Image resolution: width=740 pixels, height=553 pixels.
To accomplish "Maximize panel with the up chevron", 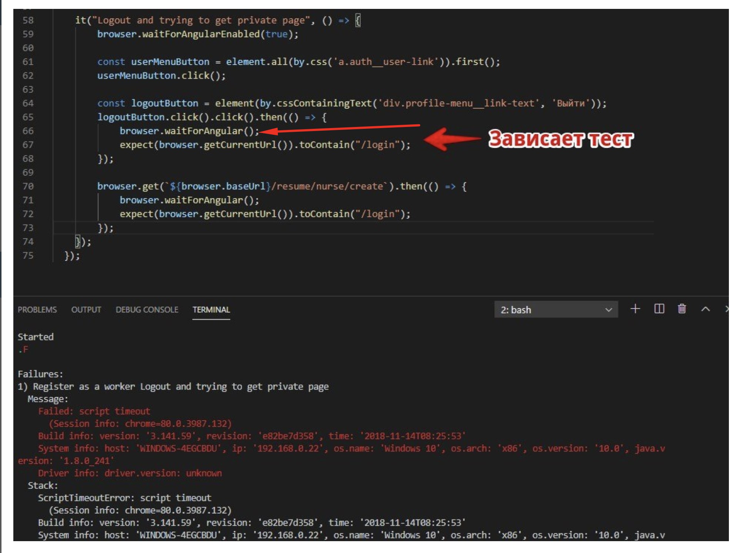I will click(x=705, y=309).
